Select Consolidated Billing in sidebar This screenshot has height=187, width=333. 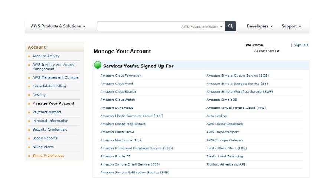[49, 86]
